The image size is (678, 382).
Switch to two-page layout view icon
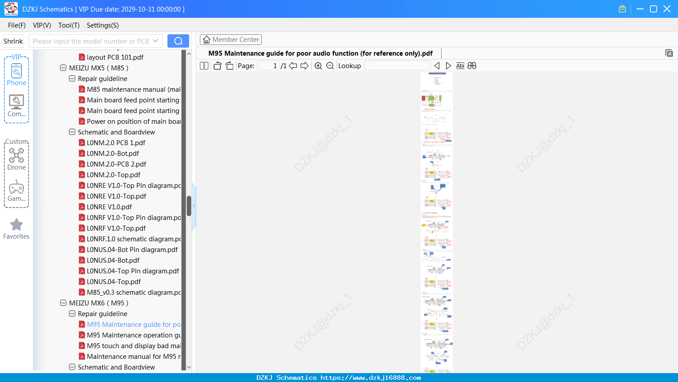204,66
